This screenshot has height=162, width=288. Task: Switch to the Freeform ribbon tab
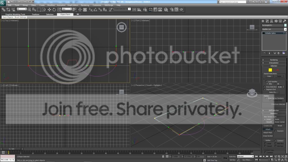[x=36, y=14]
